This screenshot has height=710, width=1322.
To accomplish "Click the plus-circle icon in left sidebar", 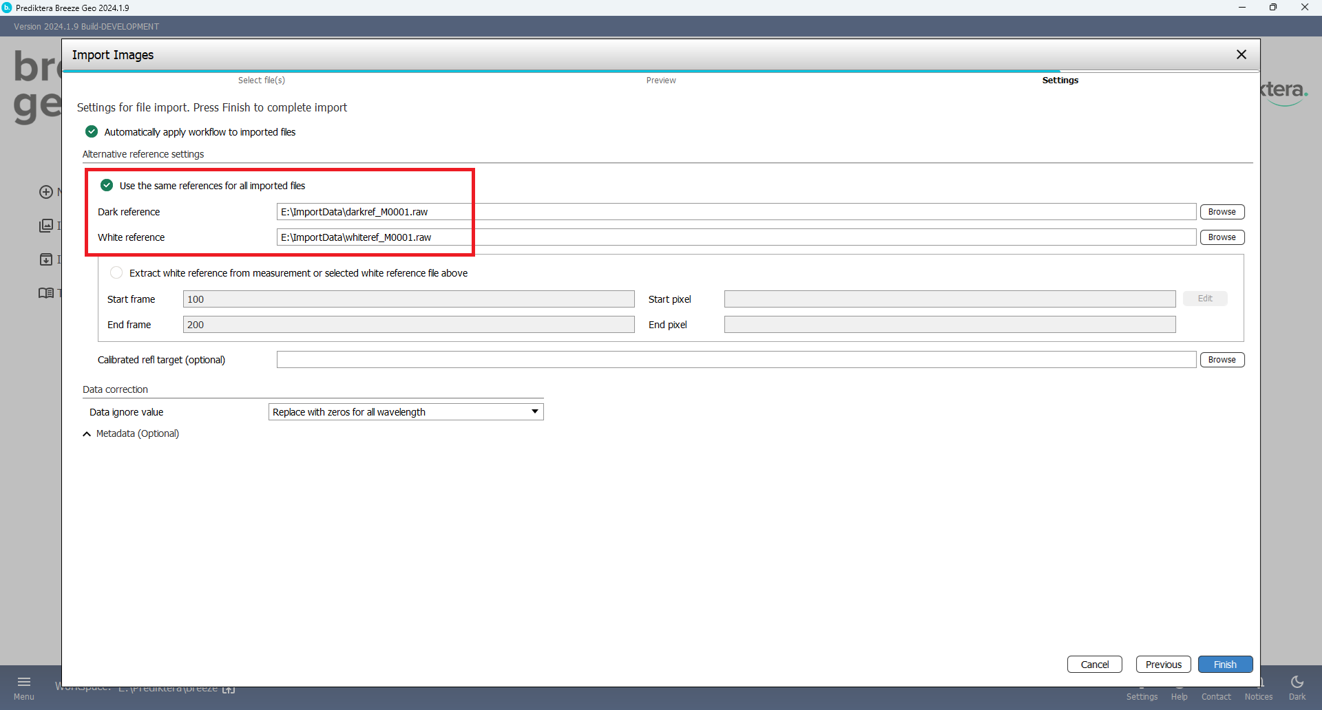I will point(46,192).
